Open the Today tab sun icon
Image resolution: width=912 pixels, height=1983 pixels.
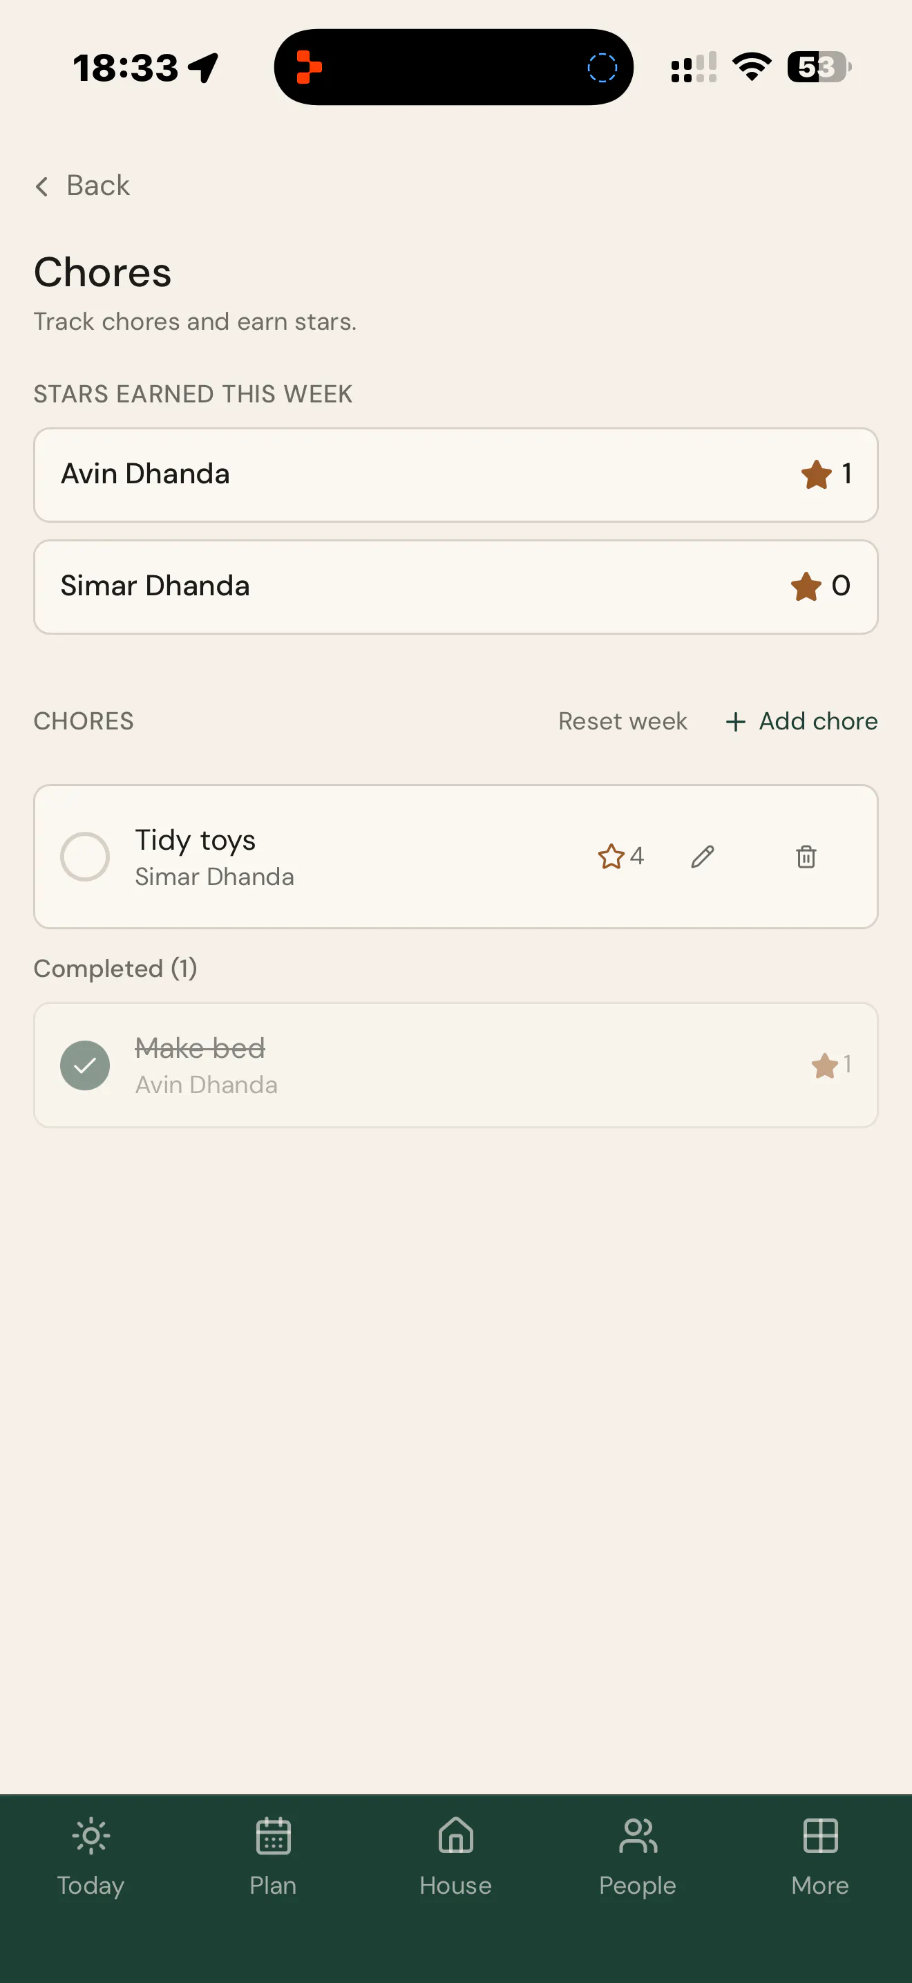pos(91,1836)
